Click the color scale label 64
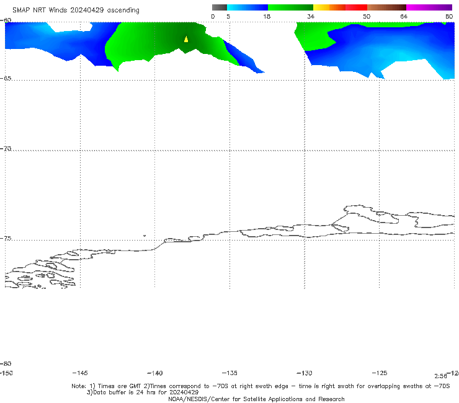This screenshot has height=403, width=459. 404,16
